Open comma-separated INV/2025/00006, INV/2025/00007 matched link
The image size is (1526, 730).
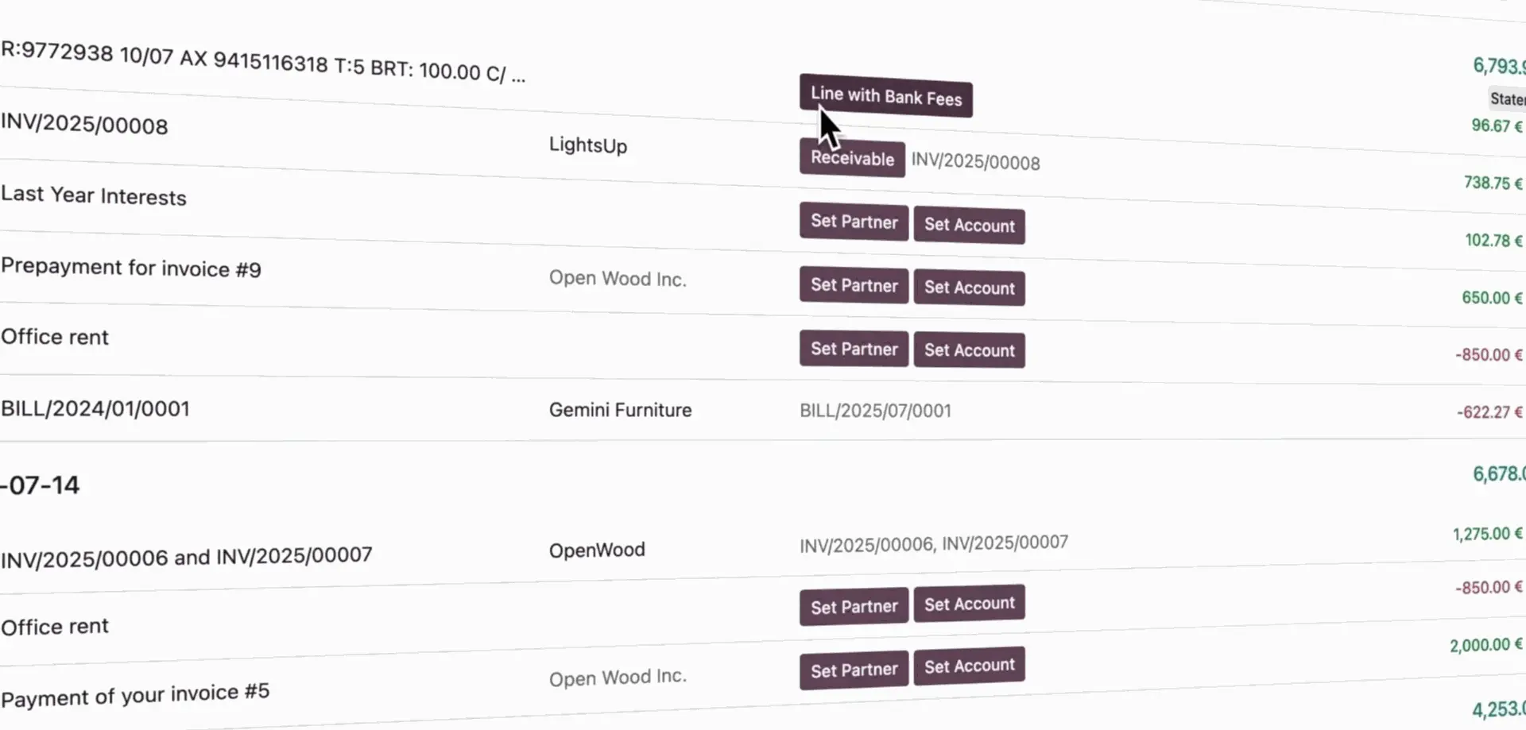[x=934, y=544]
